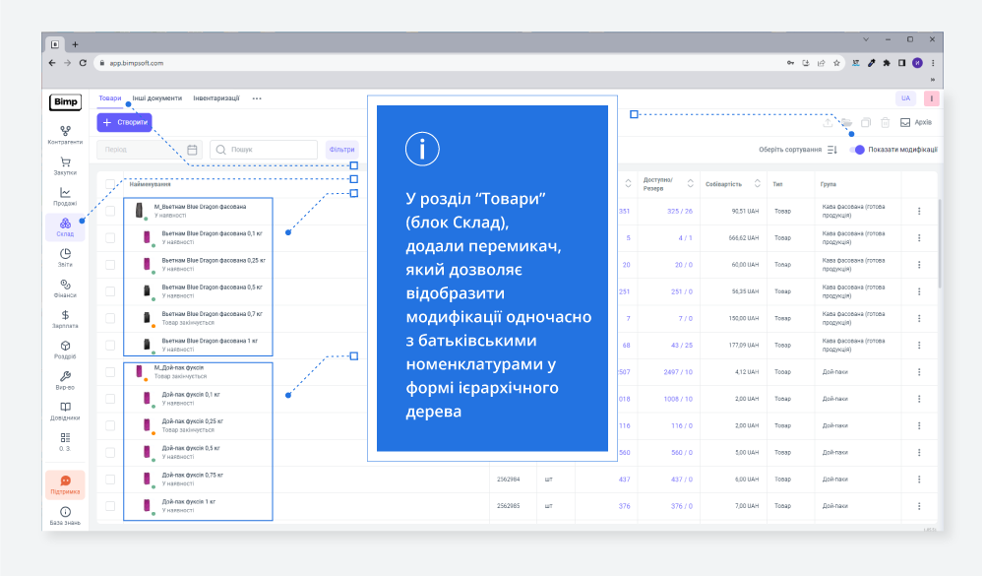984x576 pixels.
Task: Open the Звіти reports section
Action: click(x=65, y=258)
